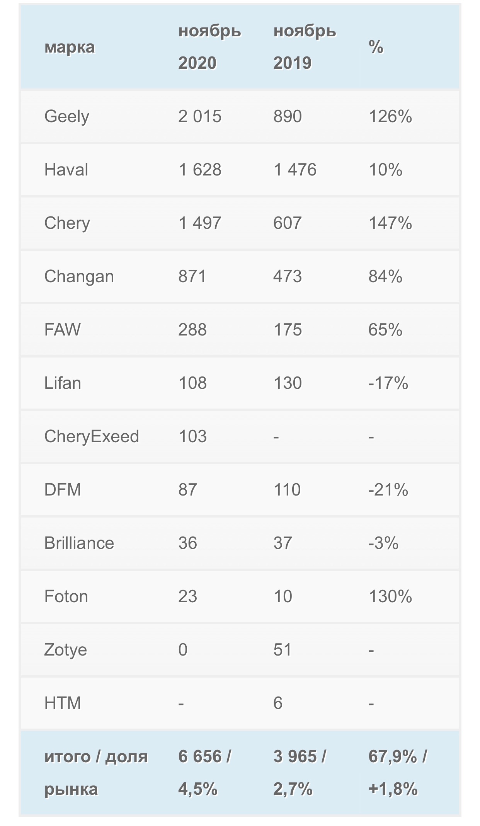The width and height of the screenshot is (480, 826).
Task: Select Foton's 130% growth cell
Action: click(390, 596)
